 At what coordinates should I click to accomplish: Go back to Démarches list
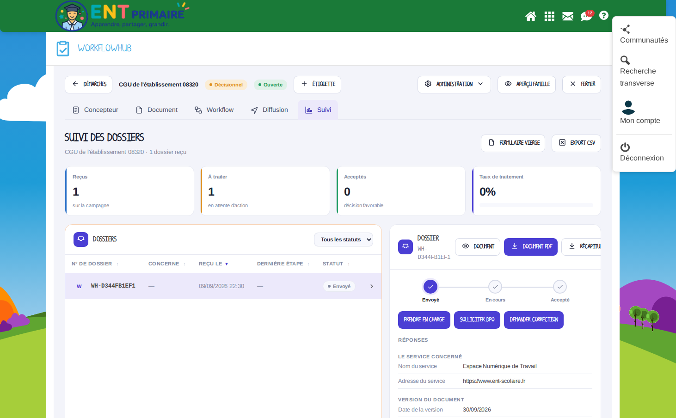tap(89, 84)
